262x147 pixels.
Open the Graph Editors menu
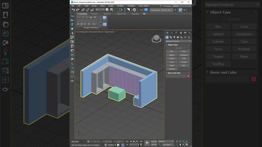point(144,6)
